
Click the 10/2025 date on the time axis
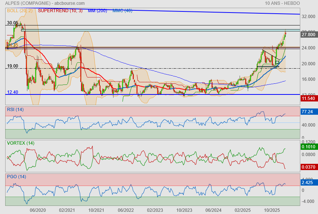[271, 210]
